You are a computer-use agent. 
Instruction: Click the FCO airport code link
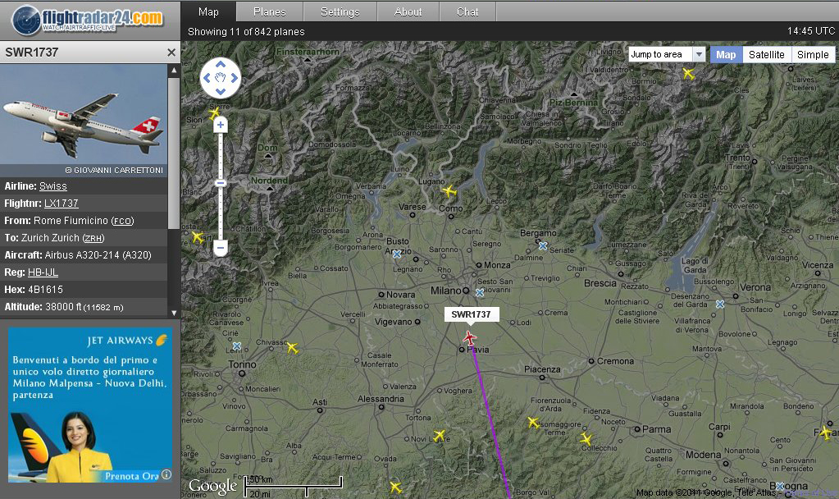(122, 221)
